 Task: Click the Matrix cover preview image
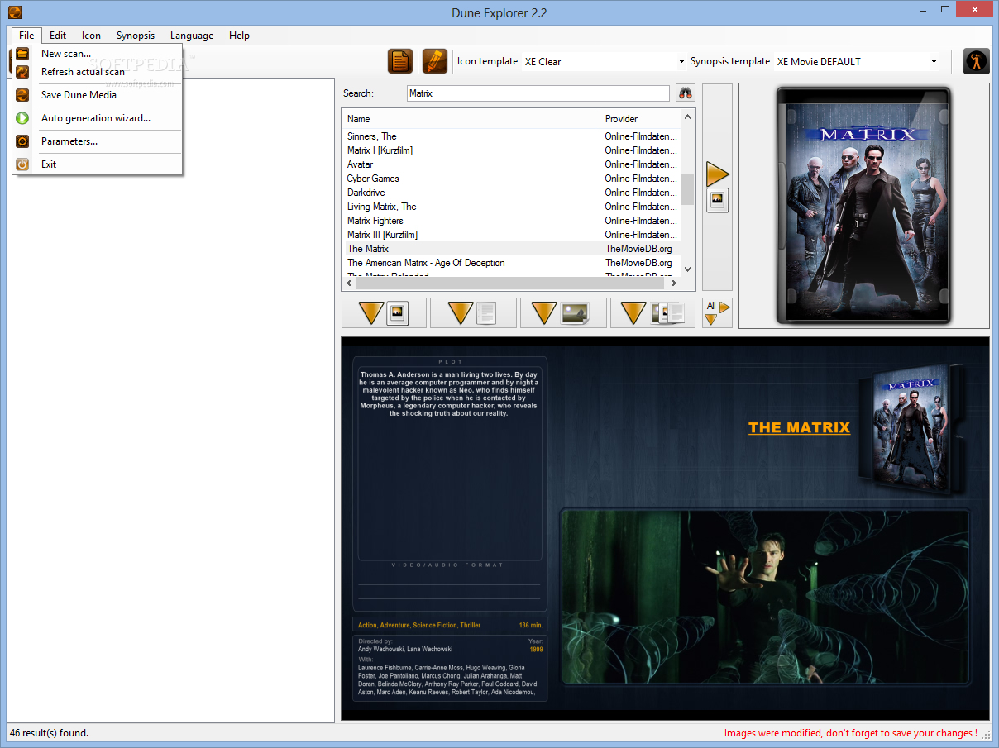[863, 204]
